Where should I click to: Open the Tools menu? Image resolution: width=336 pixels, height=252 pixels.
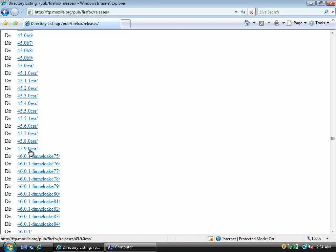tap(319, 23)
